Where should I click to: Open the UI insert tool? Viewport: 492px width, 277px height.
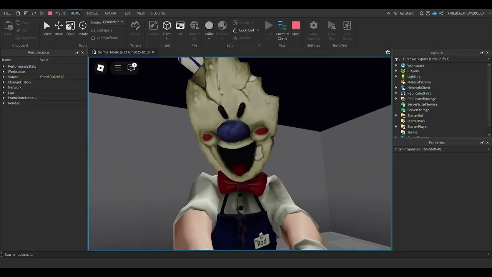pos(180,28)
